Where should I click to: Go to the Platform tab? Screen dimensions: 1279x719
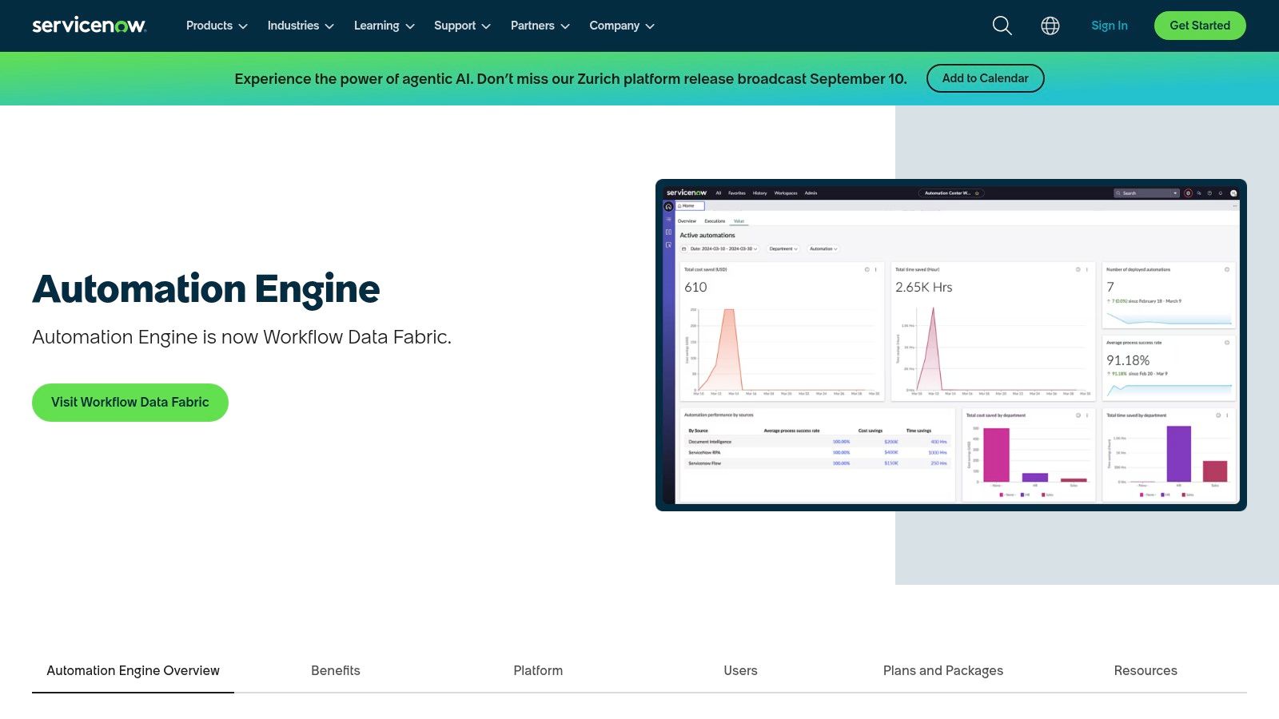[x=538, y=671]
